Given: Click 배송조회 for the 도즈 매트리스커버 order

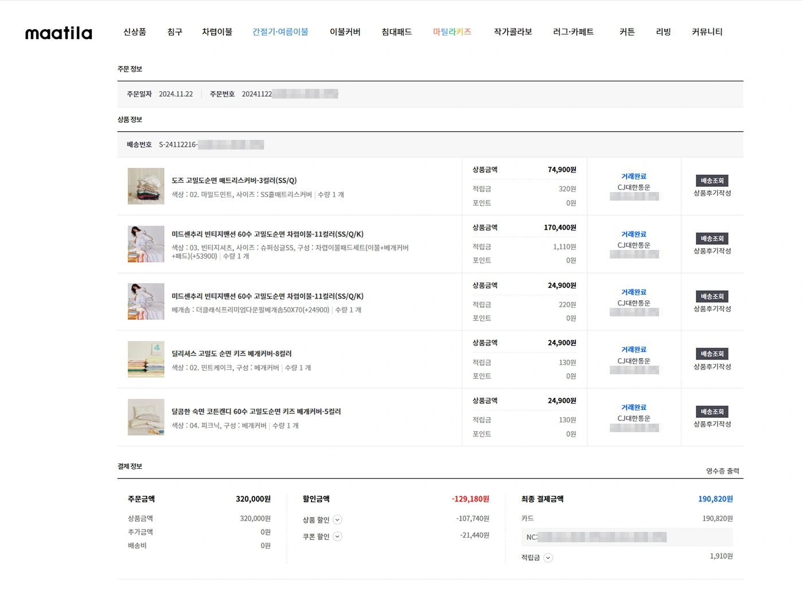Looking at the screenshot, I should click(x=711, y=181).
